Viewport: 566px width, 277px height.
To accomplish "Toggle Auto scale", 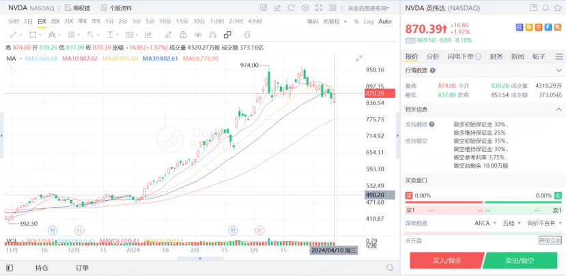I will [x=385, y=22].
